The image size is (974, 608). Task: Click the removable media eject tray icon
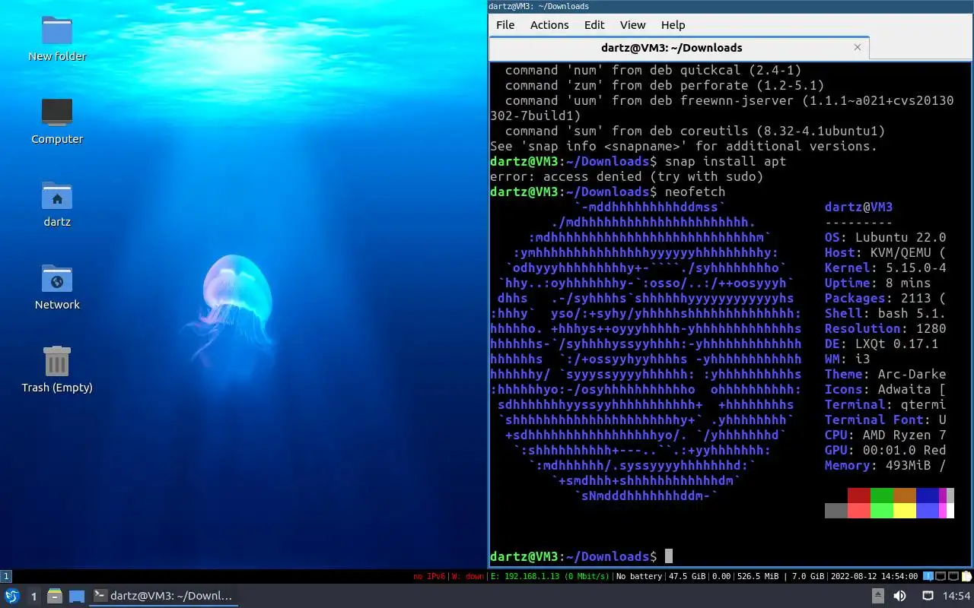877,596
